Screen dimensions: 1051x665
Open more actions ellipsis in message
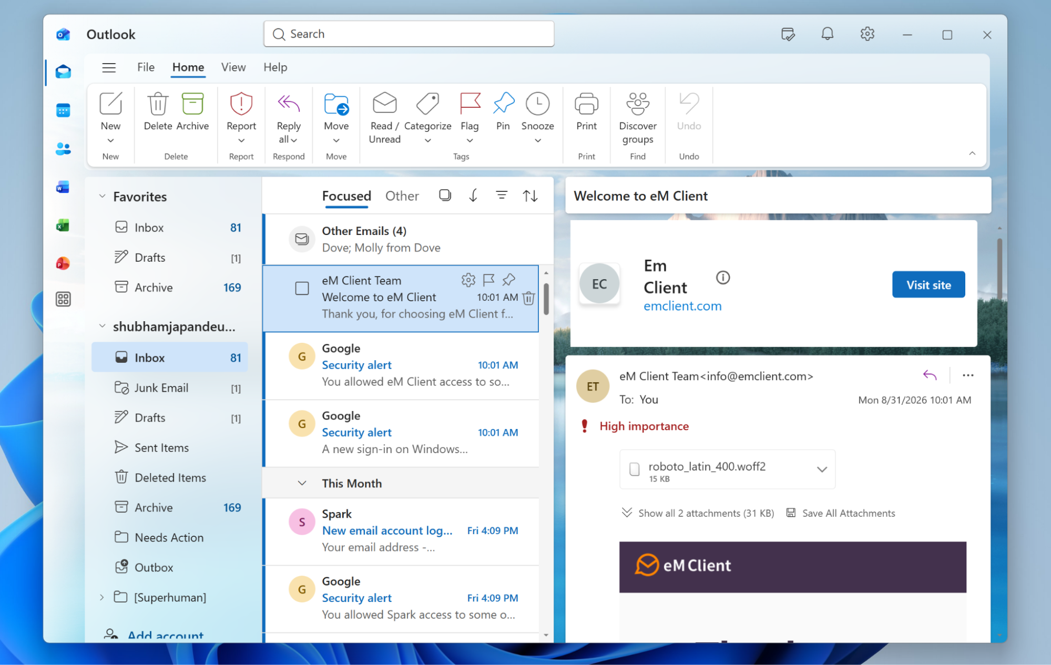pos(968,375)
